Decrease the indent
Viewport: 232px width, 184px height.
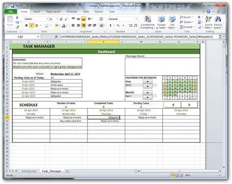[90, 25]
